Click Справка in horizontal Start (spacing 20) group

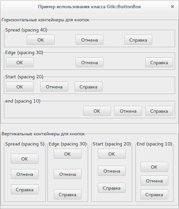pos(88,86)
